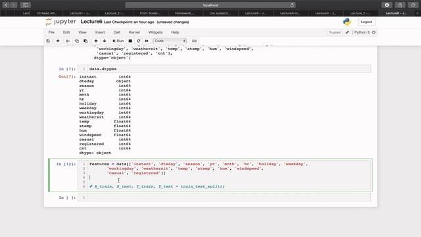Viewport: 421px width, 237px height.
Task: Click the 'windspeed' row in dtypes output
Action: coord(105,135)
